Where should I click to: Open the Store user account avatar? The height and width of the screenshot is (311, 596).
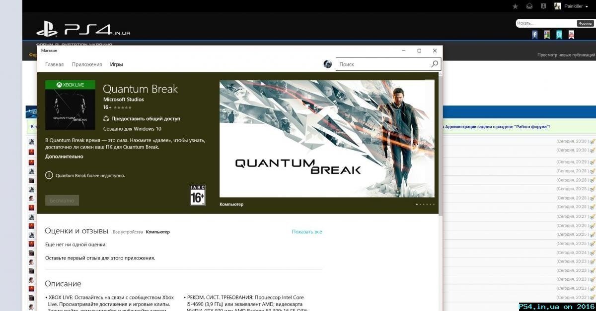328,64
